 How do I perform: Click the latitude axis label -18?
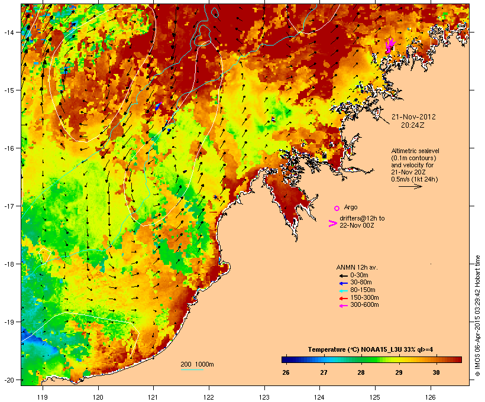pyautogui.click(x=9, y=264)
